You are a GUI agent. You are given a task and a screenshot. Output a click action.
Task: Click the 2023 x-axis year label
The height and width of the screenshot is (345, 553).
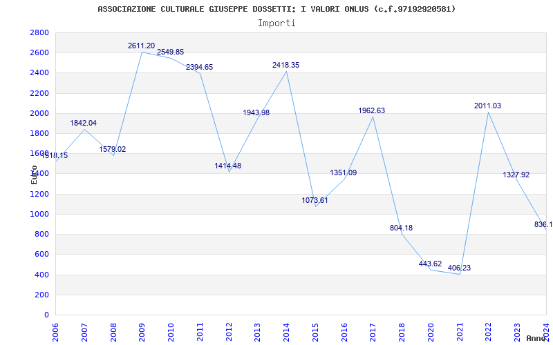click(518, 332)
